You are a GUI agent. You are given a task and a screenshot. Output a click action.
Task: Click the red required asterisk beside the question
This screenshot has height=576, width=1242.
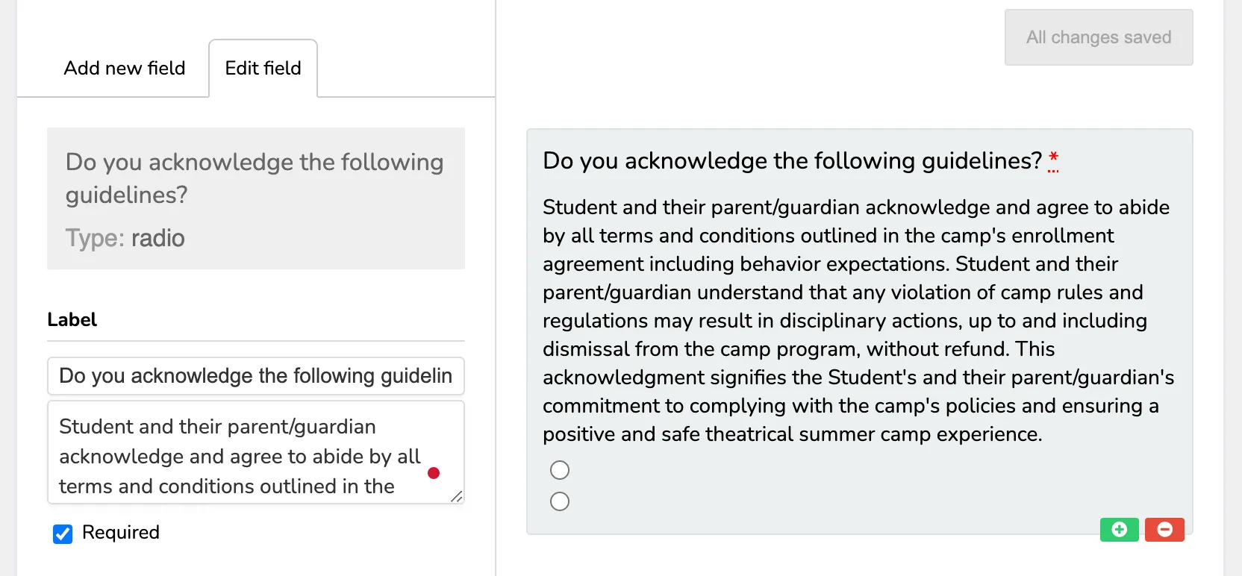coord(1053,160)
